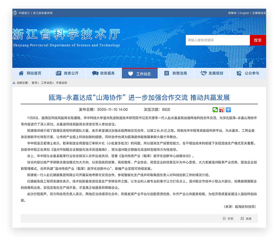The width and height of the screenshot is (279, 237).
Task: Click the paragraph starting 华中院凌见君博士表示
Action: click(x=139, y=146)
